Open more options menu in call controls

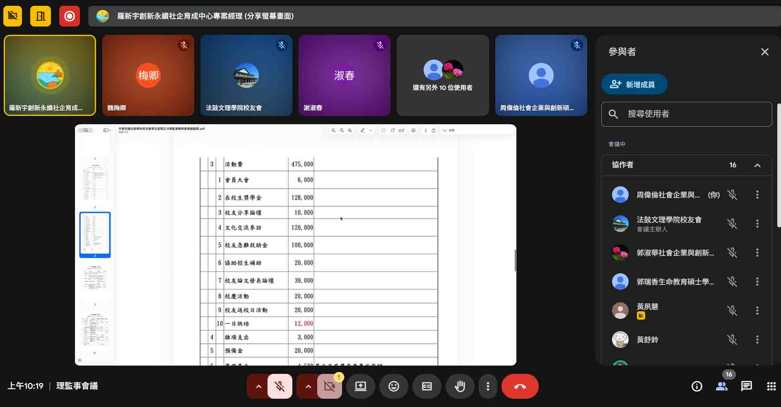click(488, 386)
